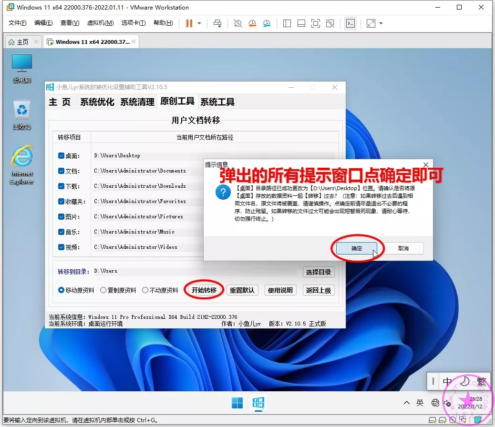This screenshot has height=427, width=495.
Task: Expand the stretch guest dropdown arrow
Action: pyautogui.click(x=381, y=23)
